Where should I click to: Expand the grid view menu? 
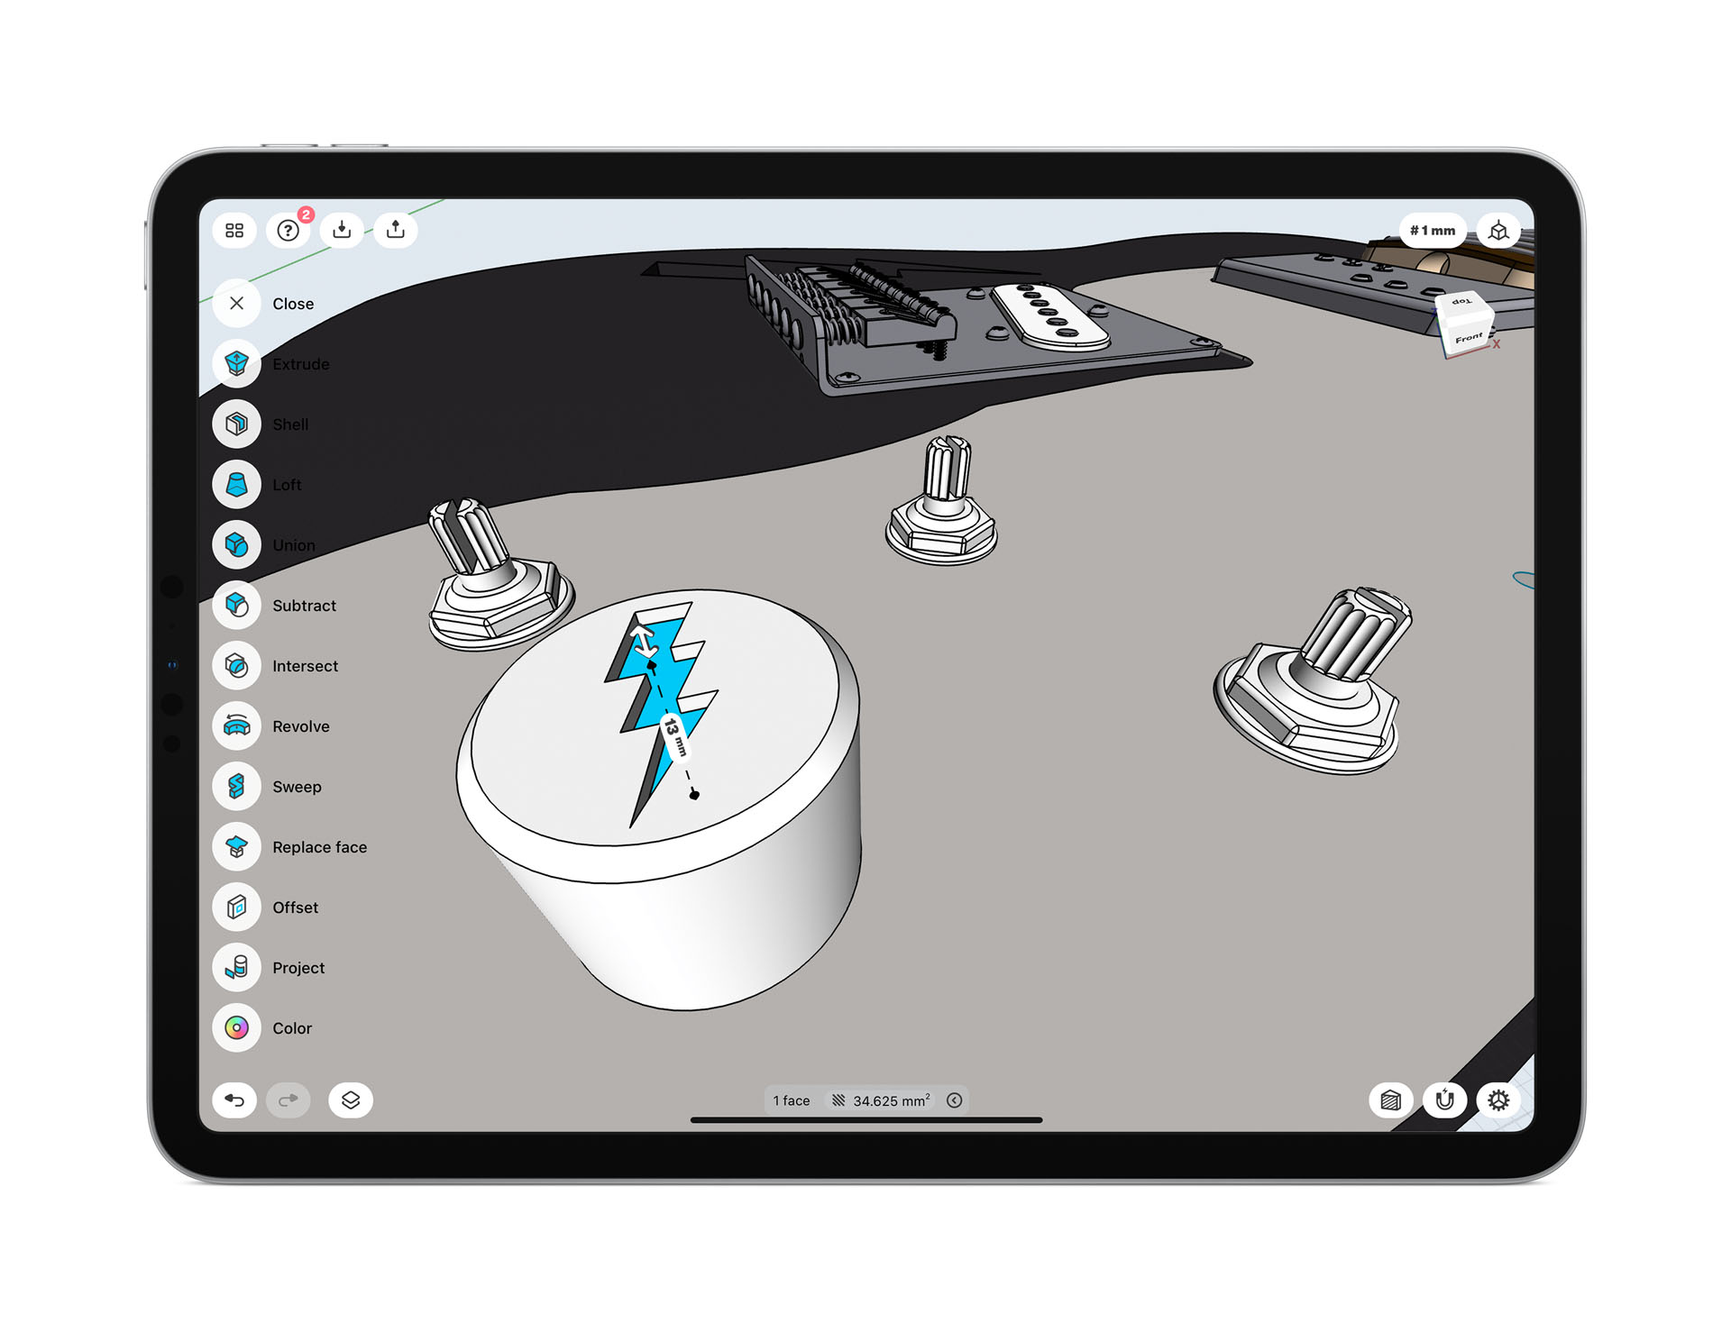click(234, 231)
